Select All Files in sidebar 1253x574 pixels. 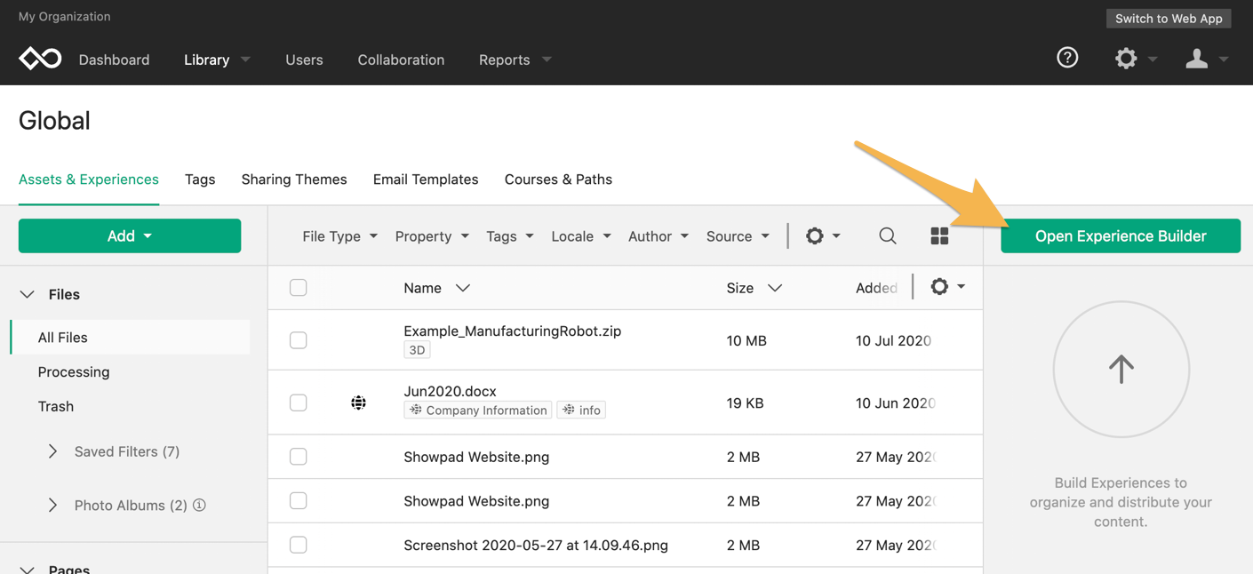pyautogui.click(x=131, y=338)
